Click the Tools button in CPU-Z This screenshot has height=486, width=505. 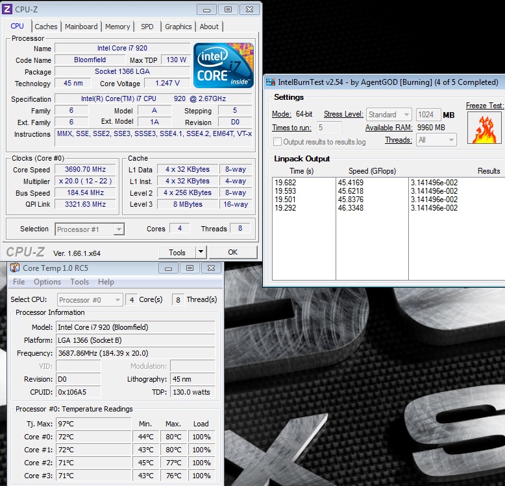pyautogui.click(x=177, y=253)
